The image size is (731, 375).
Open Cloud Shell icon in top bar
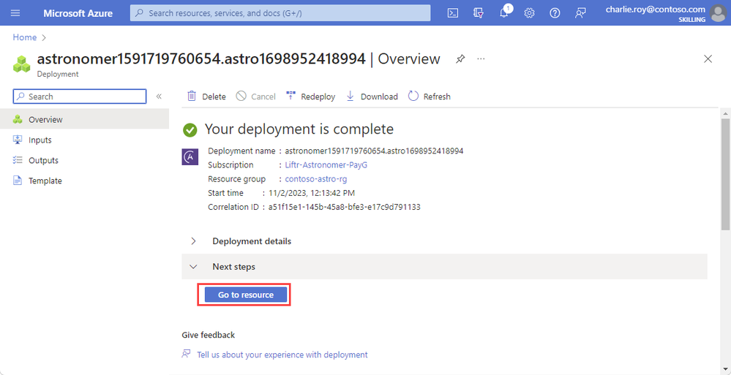pos(452,13)
